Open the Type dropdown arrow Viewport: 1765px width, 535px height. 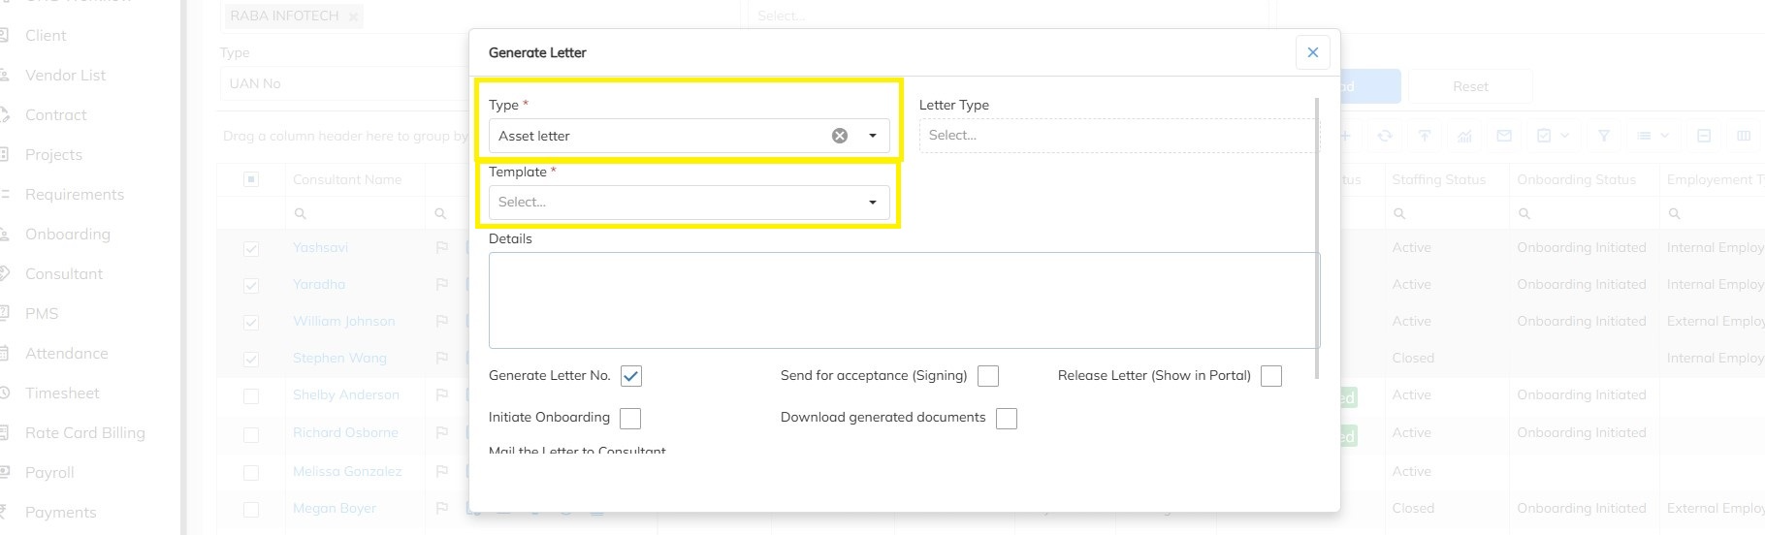873,136
